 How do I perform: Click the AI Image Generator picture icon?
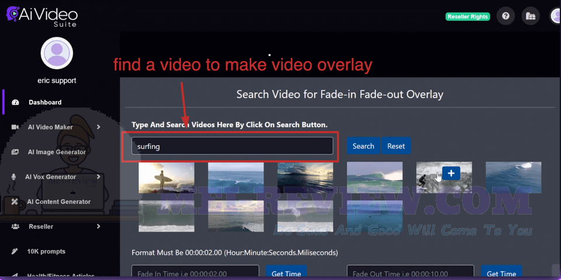15,152
